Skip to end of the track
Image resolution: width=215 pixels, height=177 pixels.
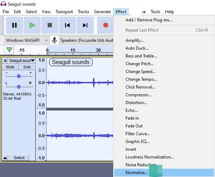click(85, 25)
